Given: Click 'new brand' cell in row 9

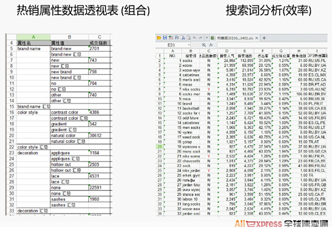Looking at the screenshot, I should [x=69, y=72].
